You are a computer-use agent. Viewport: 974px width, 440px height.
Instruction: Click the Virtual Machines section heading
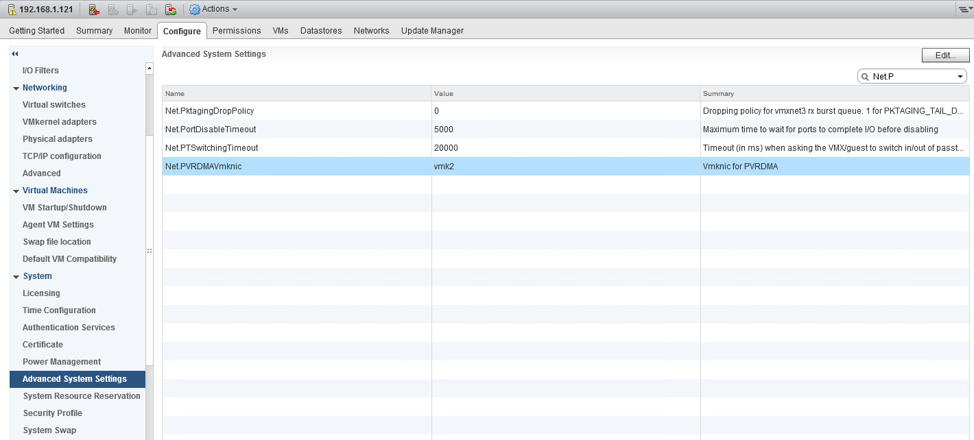pos(55,191)
